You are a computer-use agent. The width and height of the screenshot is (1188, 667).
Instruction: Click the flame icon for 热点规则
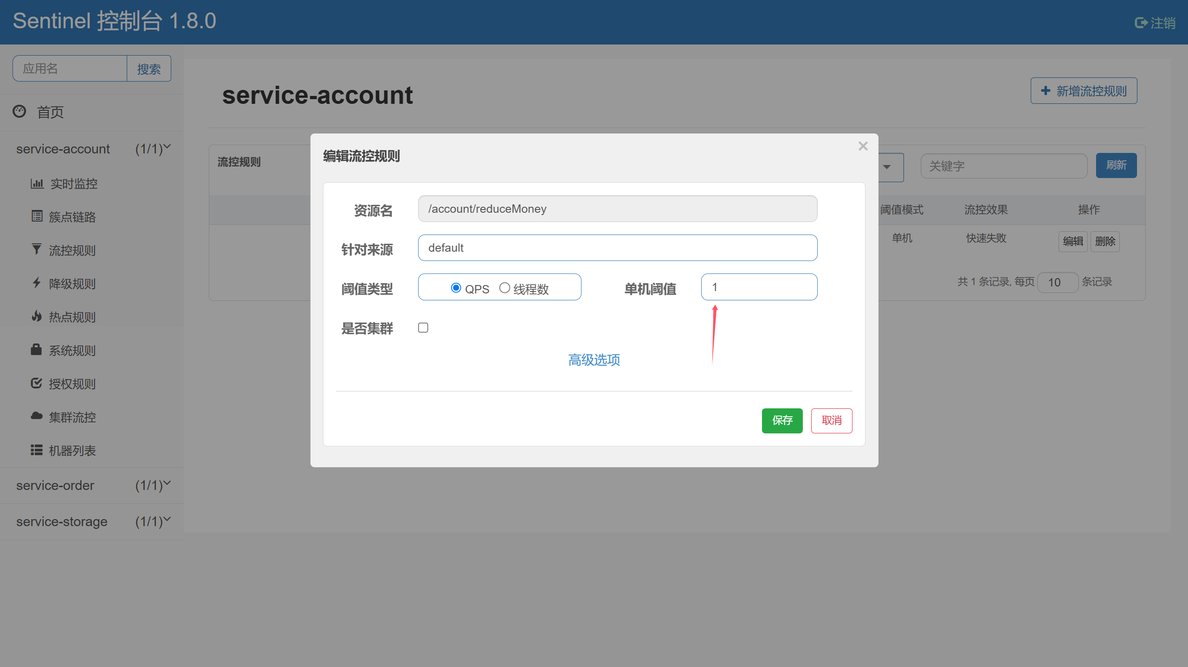[37, 316]
